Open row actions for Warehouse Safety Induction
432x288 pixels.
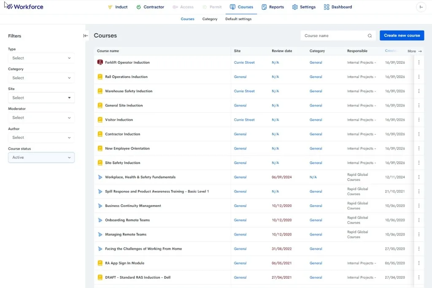click(x=419, y=91)
